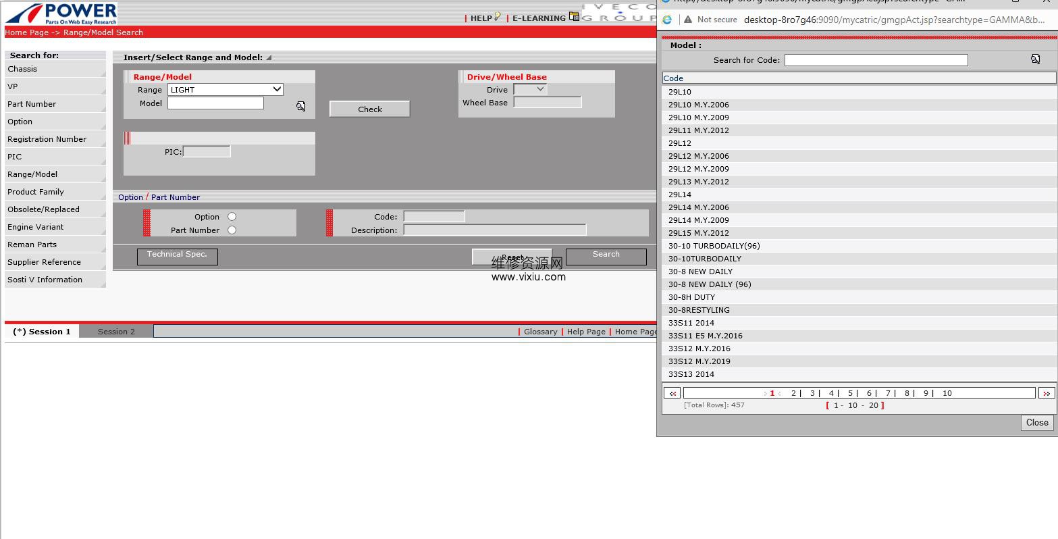The height and width of the screenshot is (539, 1058).
Task: Click the Search button
Action: [x=606, y=255]
